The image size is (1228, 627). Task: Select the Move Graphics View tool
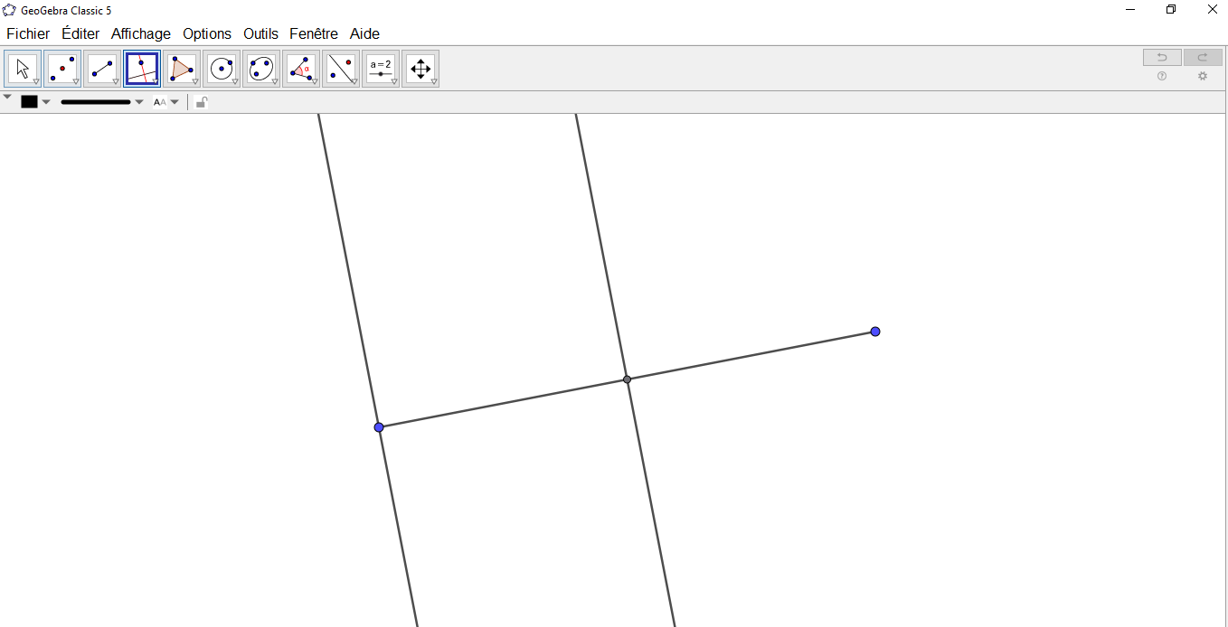[x=420, y=69]
